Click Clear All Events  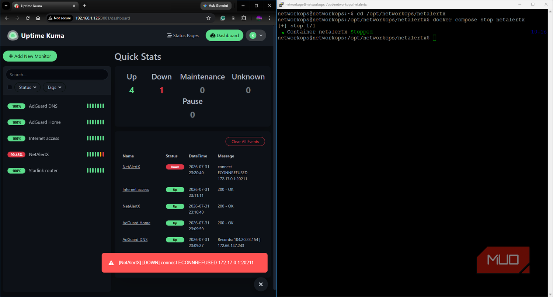(245, 141)
